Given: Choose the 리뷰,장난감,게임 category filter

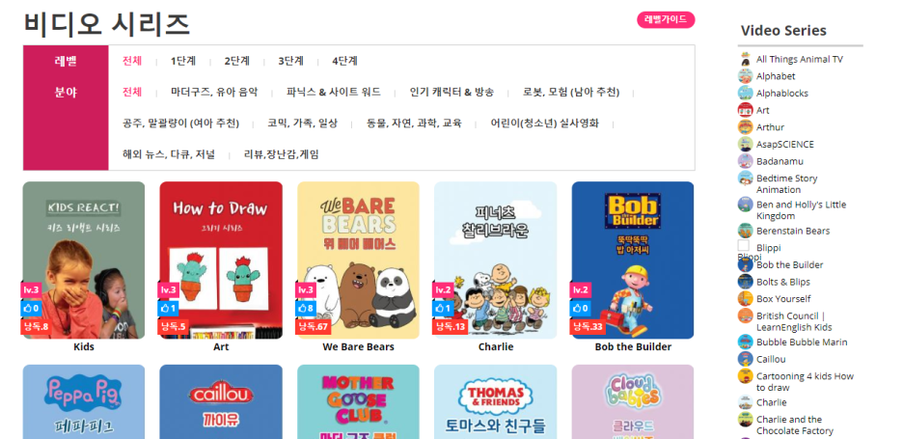Looking at the screenshot, I should (281, 154).
